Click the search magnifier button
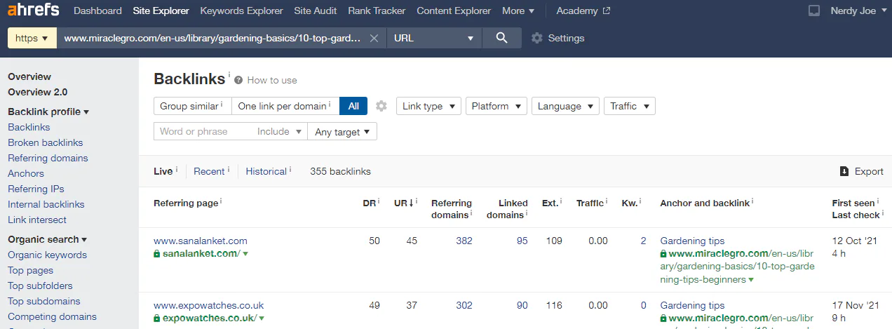 pos(501,38)
